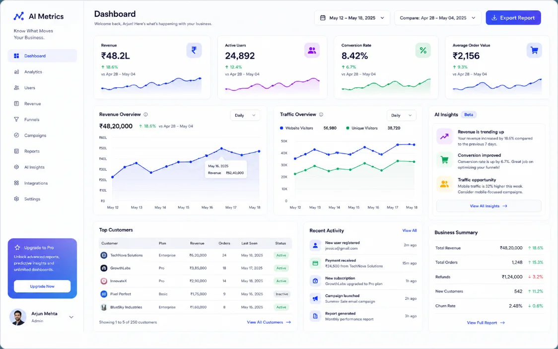Click the Active status badge for GrowthLabs
Viewport: 558px width, 349px height.
(281, 268)
